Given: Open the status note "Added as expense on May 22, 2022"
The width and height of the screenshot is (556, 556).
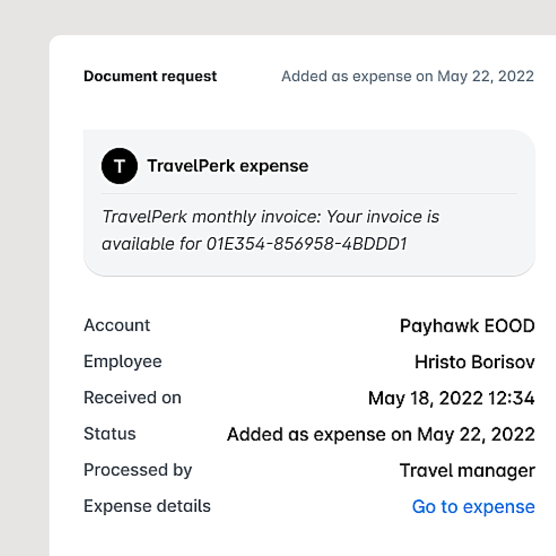Looking at the screenshot, I should pyautogui.click(x=408, y=76).
